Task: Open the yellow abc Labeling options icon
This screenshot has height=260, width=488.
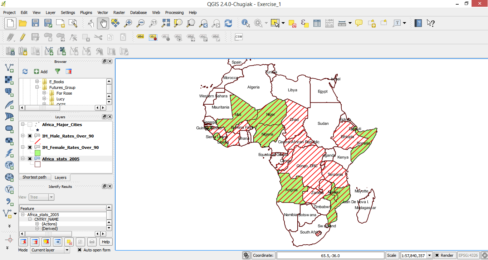Action: [141, 36]
